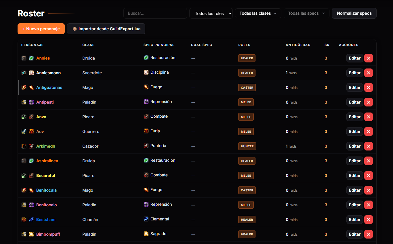Click the lightning icon beside Elemental for Bestsham
393x244 pixels.
click(x=146, y=219)
